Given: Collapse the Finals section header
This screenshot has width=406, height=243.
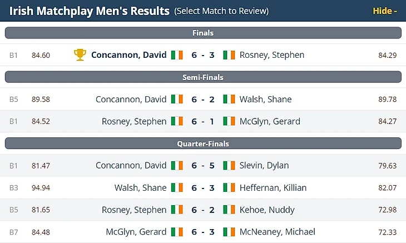Looking at the screenshot, I should click(x=202, y=33).
